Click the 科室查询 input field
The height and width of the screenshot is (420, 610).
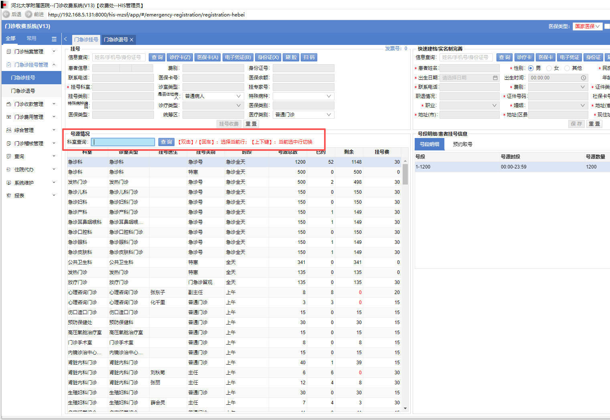point(123,142)
